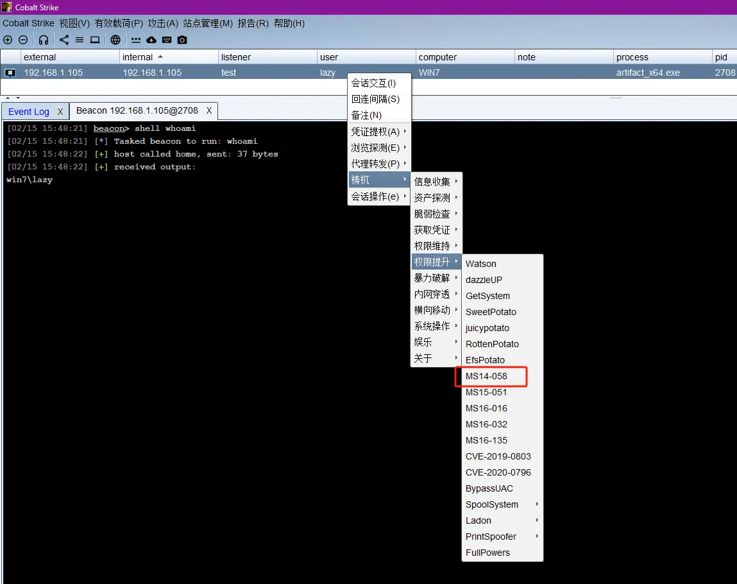
Task: Select the session icon for 192.168.1.105
Action: coord(10,73)
